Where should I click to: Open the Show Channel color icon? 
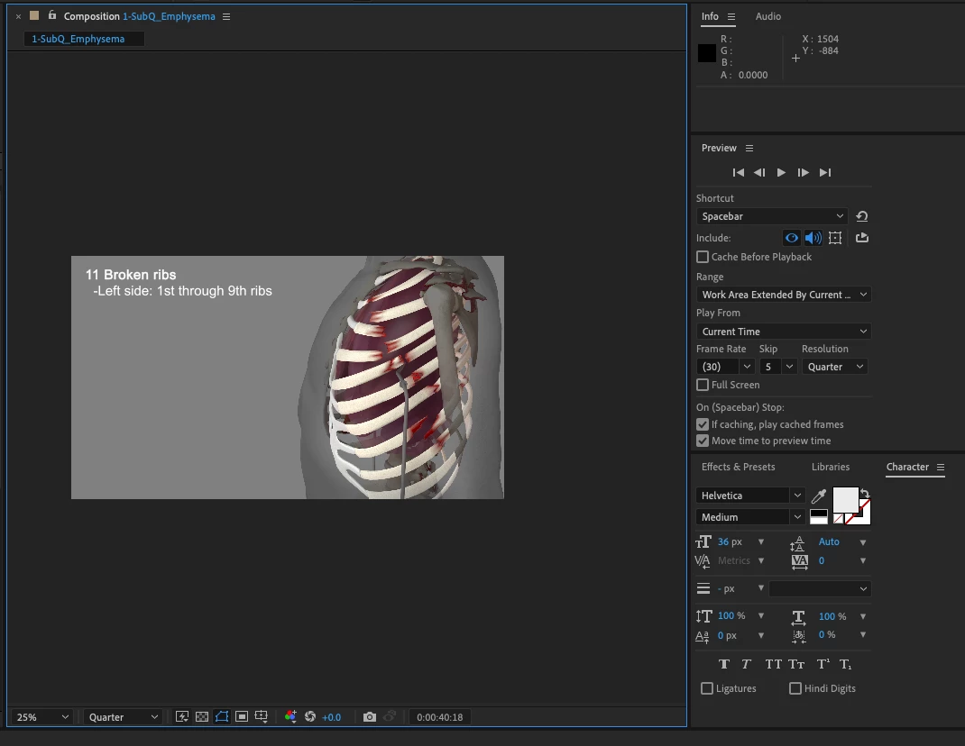tap(290, 717)
